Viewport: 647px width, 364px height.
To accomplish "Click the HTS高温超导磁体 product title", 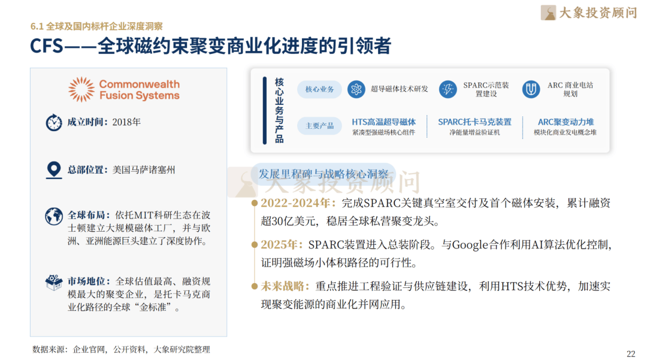I will [x=383, y=122].
